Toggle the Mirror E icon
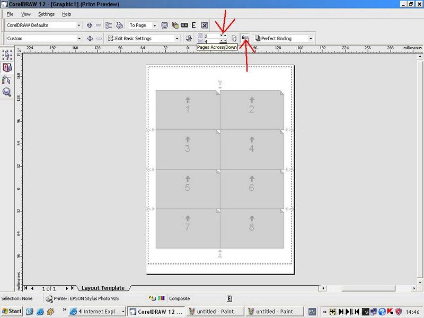Viewport: 424px width, 318px height. pos(193,25)
